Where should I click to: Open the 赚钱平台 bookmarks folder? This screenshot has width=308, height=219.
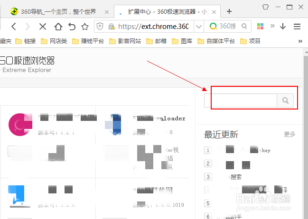tap(88, 41)
